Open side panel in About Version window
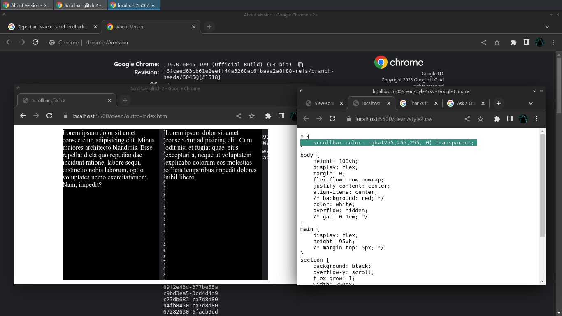 526,42
